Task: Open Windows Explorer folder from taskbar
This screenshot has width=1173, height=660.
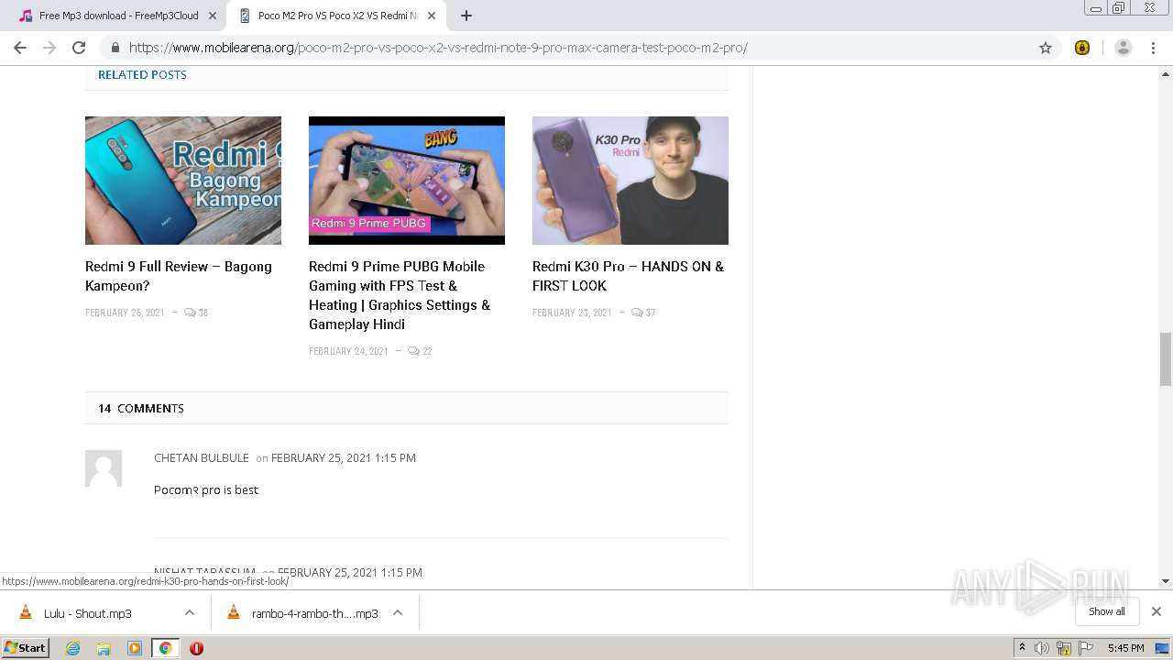Action: pyautogui.click(x=104, y=648)
